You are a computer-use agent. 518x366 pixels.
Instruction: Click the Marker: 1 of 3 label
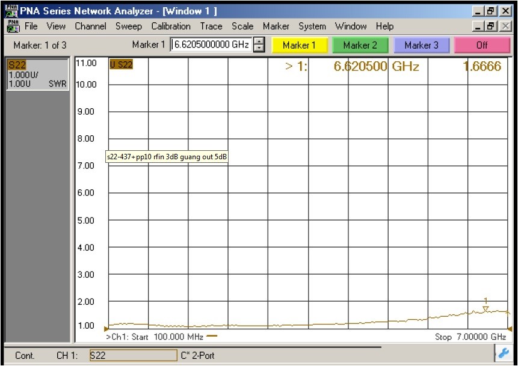click(40, 45)
